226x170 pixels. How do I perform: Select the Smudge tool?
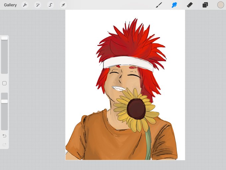click(174, 5)
